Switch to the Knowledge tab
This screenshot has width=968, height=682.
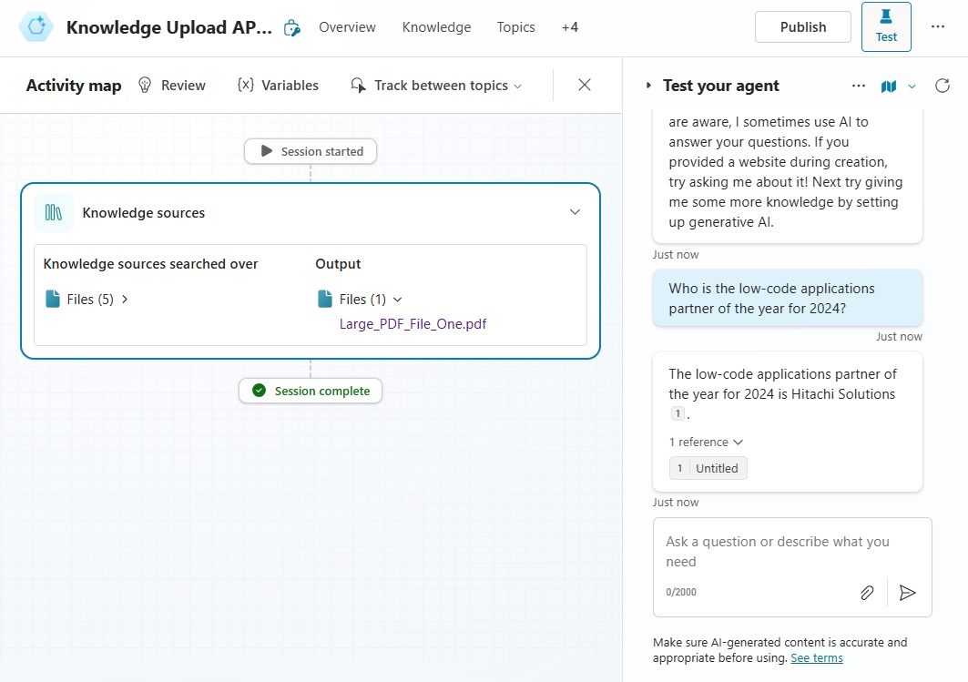pyautogui.click(x=436, y=27)
